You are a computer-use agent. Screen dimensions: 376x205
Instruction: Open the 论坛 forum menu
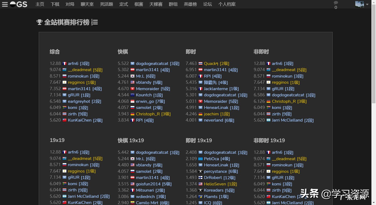pos(208,4)
